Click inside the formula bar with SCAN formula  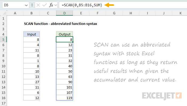(120, 5)
